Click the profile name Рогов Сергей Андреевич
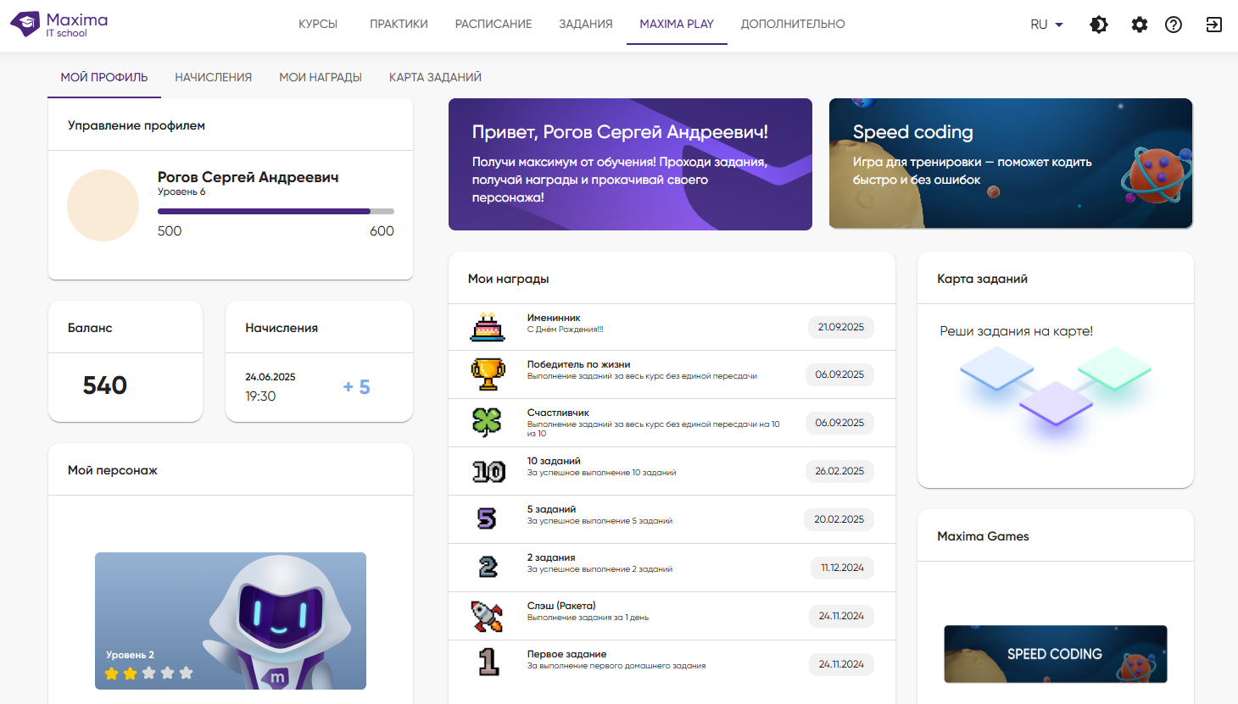The image size is (1238, 704). coord(248,177)
